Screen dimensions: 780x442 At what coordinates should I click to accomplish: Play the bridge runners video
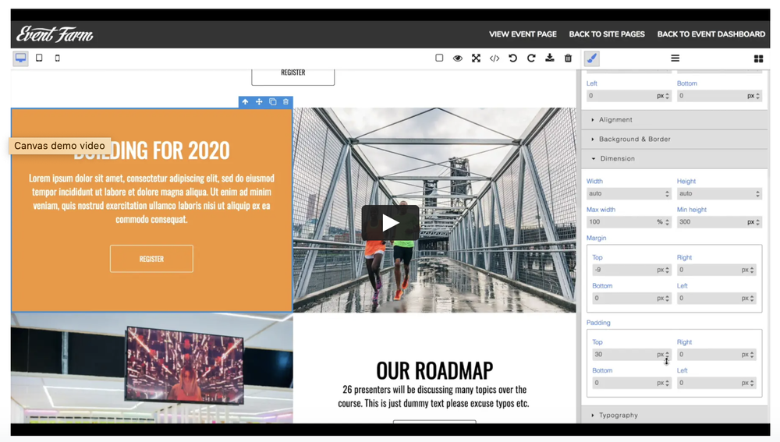(390, 223)
